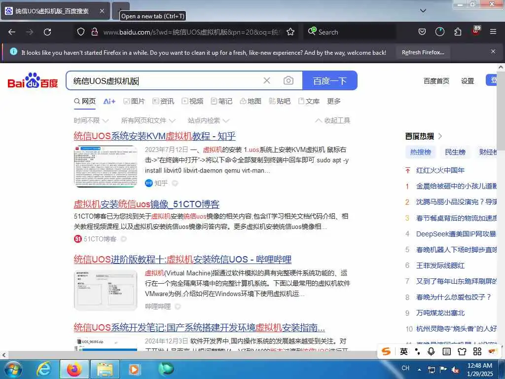Open the Sogou toolbox grid icon

tap(477, 351)
